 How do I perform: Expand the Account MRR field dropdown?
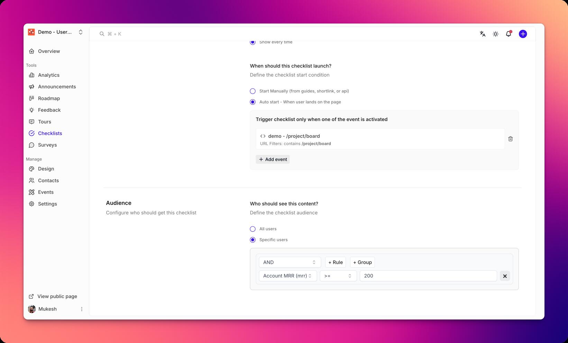tap(287, 276)
